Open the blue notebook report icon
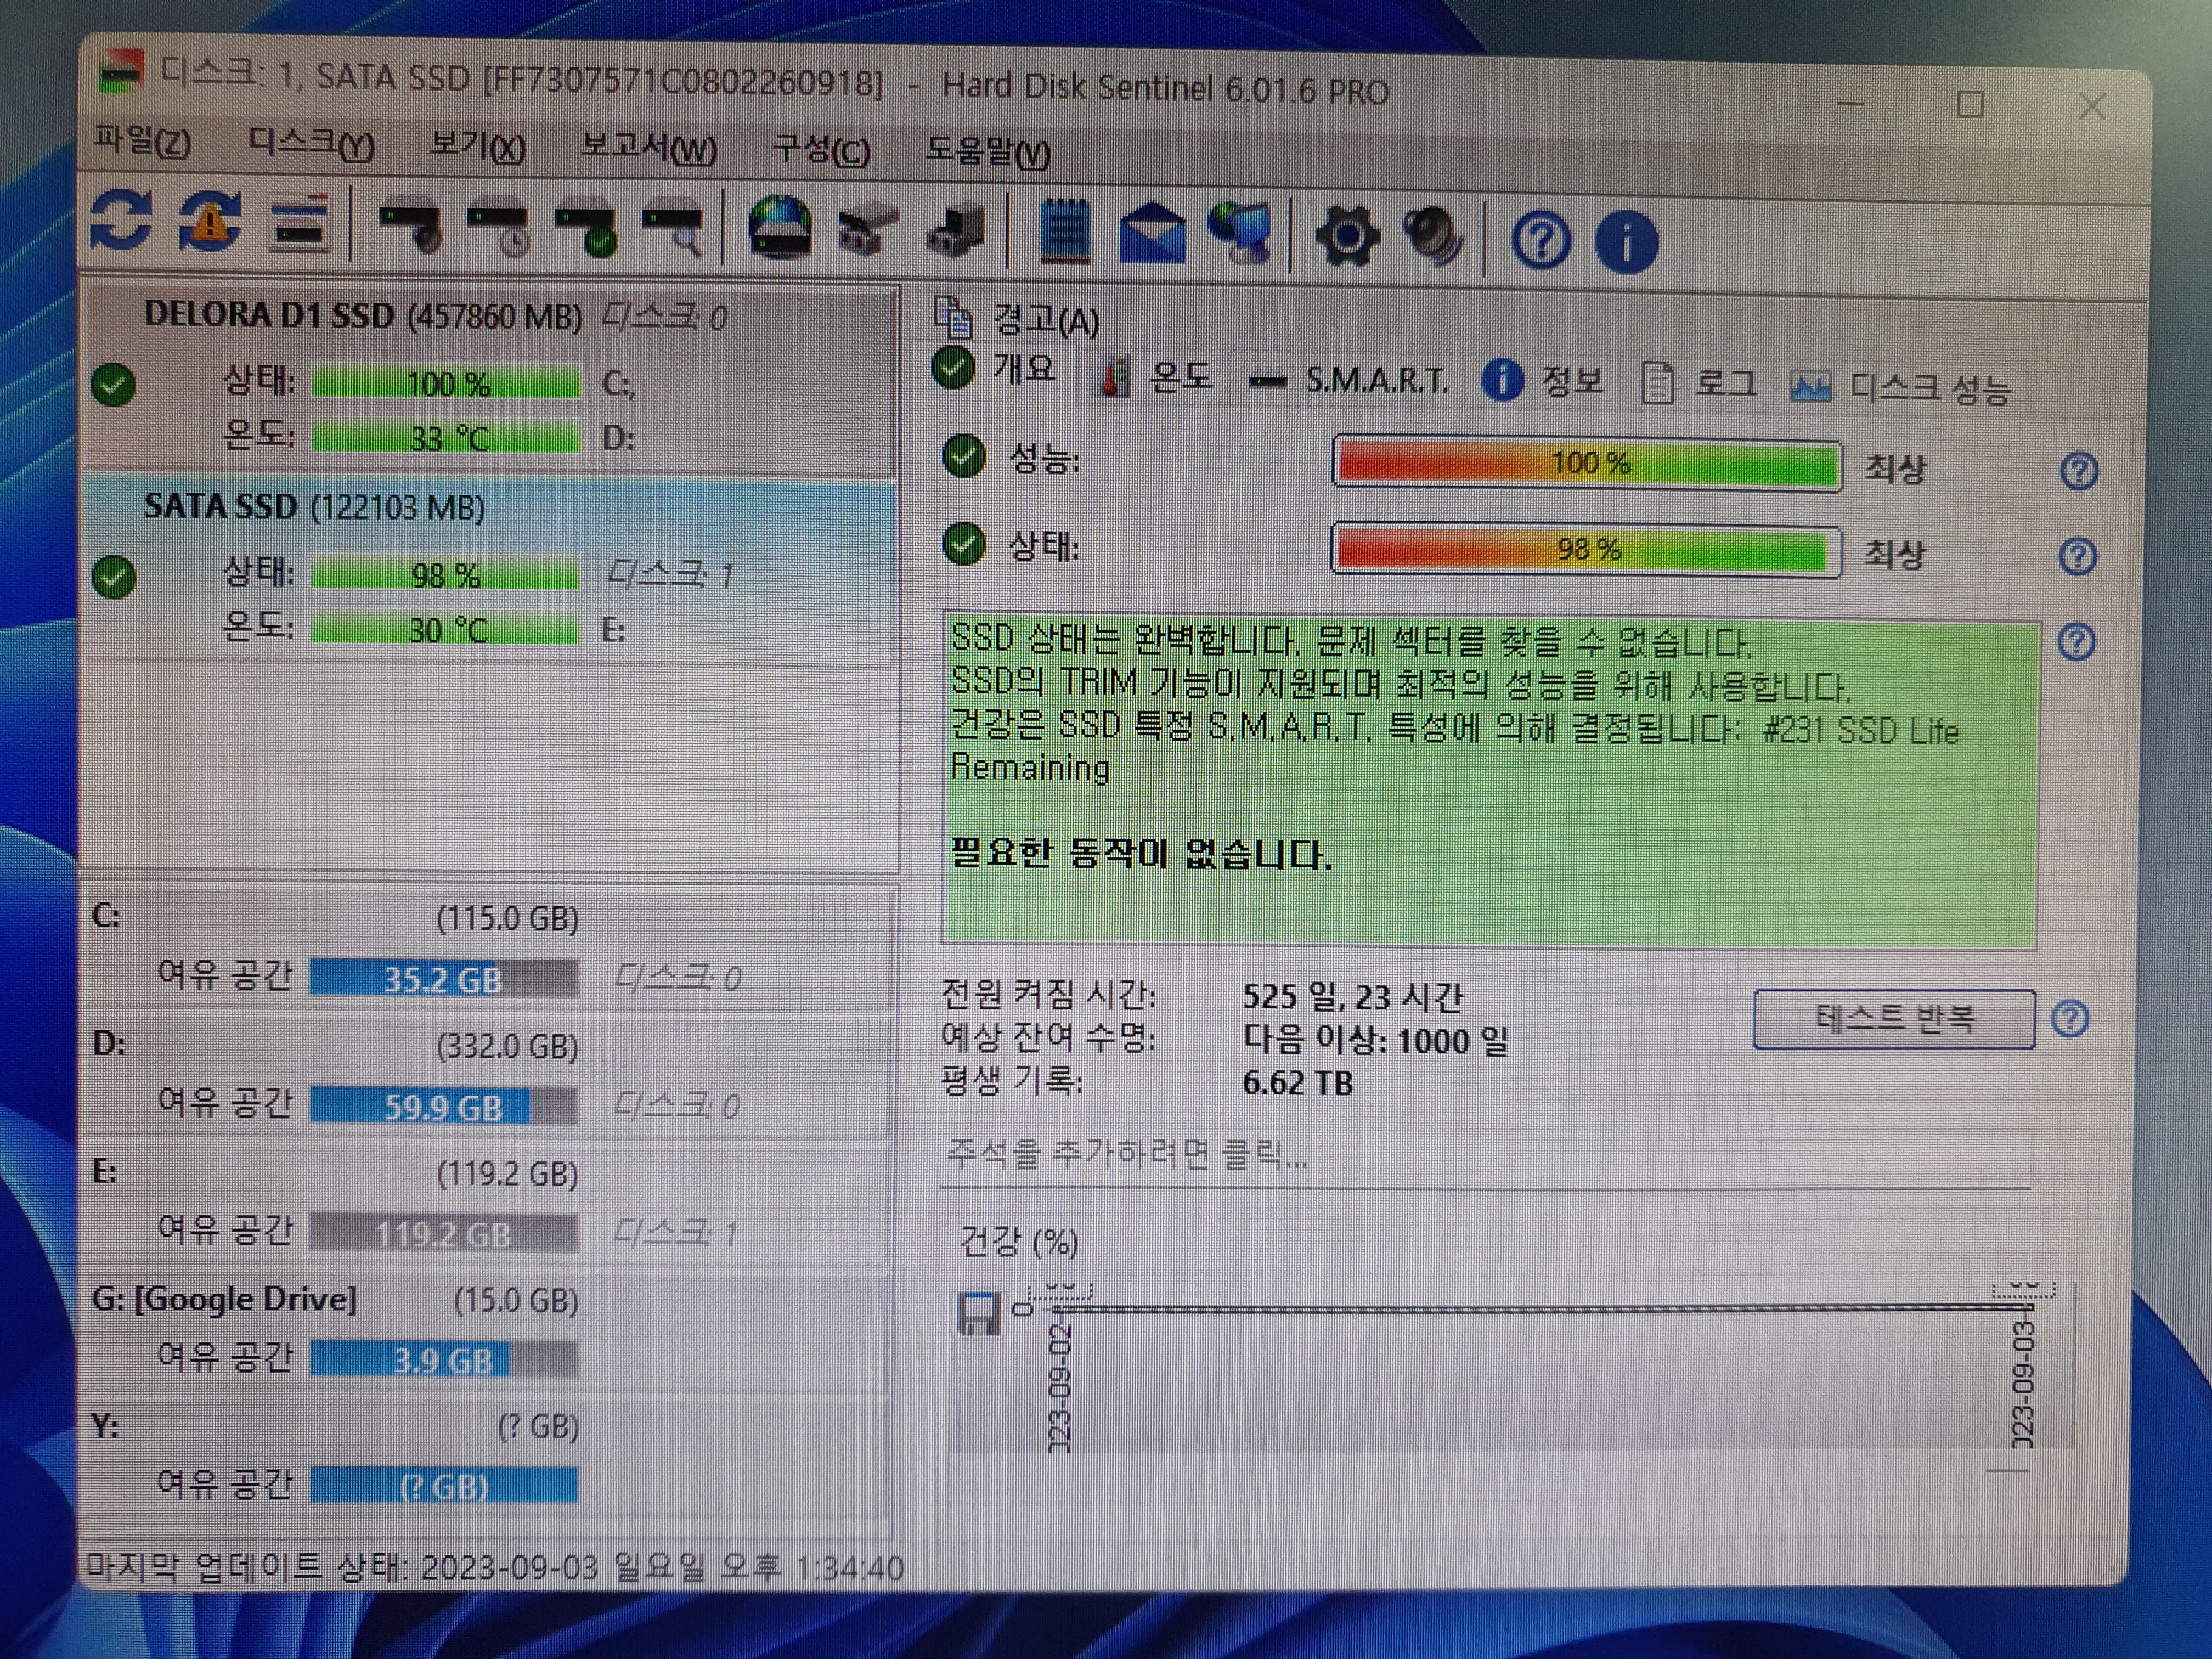The width and height of the screenshot is (2212, 1659). (1064, 232)
